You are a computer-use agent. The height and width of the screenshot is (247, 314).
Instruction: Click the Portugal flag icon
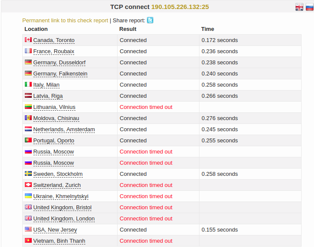click(x=28, y=140)
